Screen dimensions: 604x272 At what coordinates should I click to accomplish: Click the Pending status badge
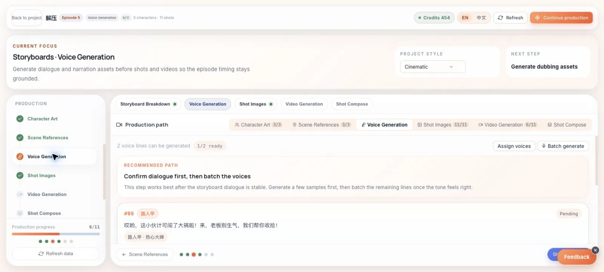click(569, 214)
